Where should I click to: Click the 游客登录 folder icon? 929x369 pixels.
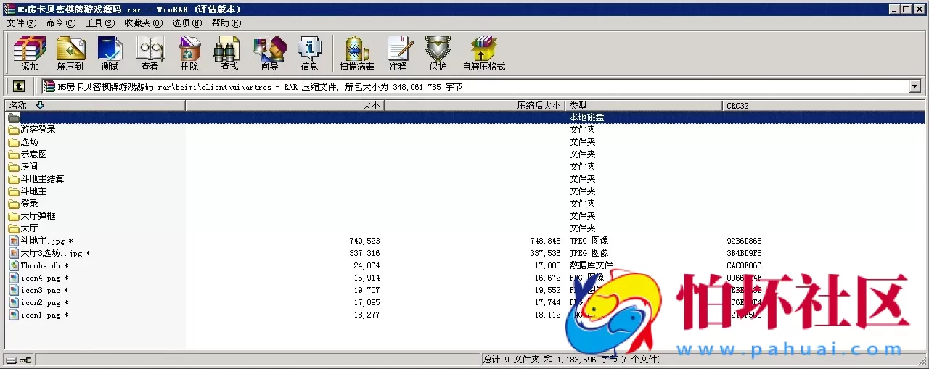pos(14,130)
